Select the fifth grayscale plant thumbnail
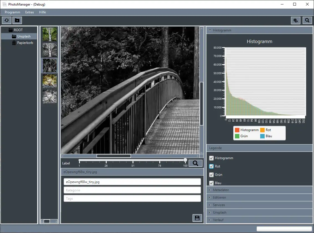314x233 pixels. pos(49,96)
